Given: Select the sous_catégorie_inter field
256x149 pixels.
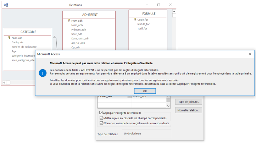Looking at the screenshot, I should [23, 60].
